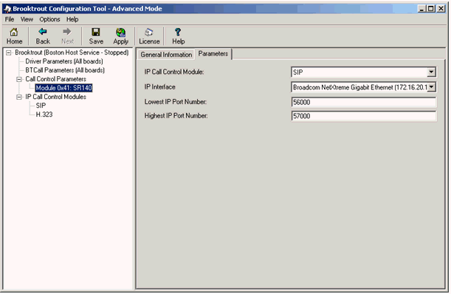Click the Home toolbar icon

pos(14,36)
